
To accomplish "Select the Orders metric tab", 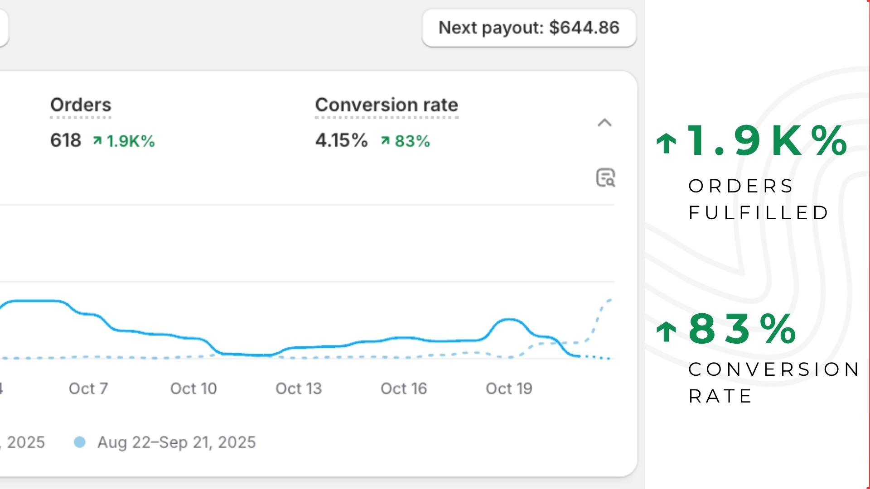I will pyautogui.click(x=81, y=105).
